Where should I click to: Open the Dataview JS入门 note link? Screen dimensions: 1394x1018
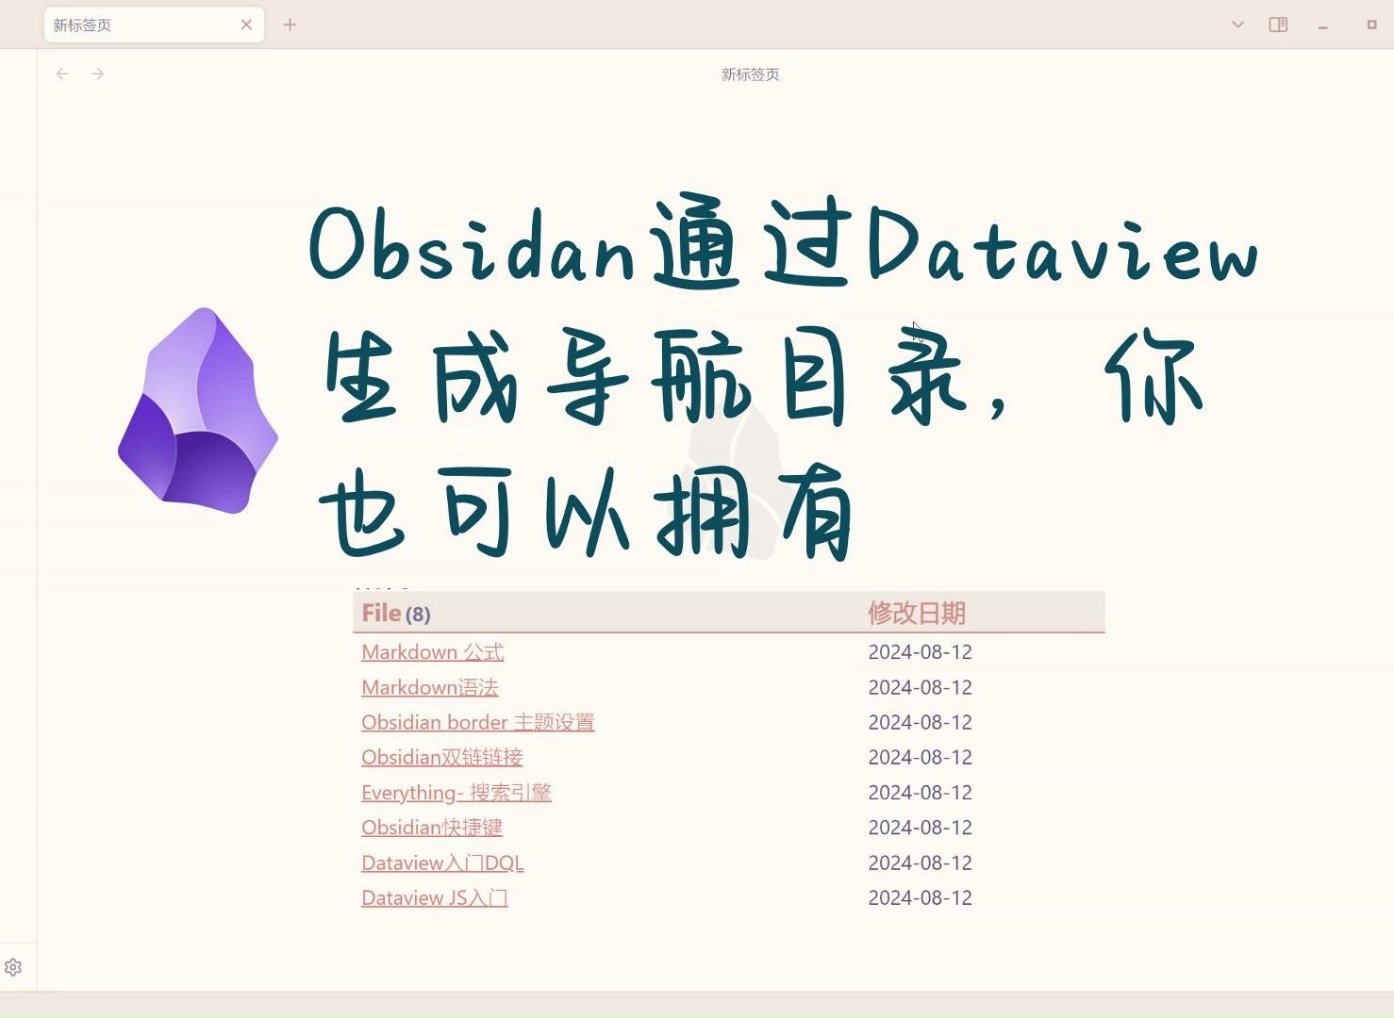coord(435,897)
